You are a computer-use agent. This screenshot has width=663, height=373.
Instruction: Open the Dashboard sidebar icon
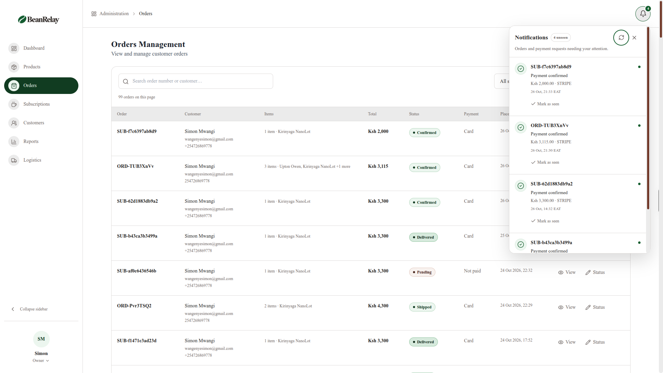coord(14,48)
